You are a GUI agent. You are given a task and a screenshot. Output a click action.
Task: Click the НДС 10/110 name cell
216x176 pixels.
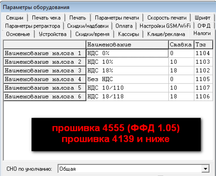click(x=127, y=88)
